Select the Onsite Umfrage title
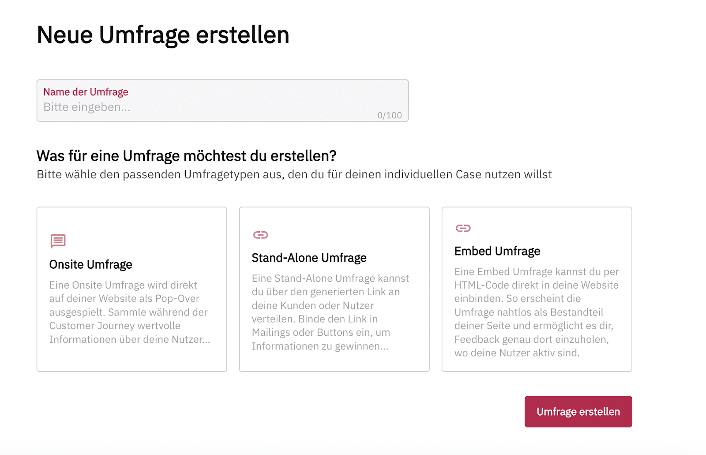Screen dimensions: 706x455 90,264
